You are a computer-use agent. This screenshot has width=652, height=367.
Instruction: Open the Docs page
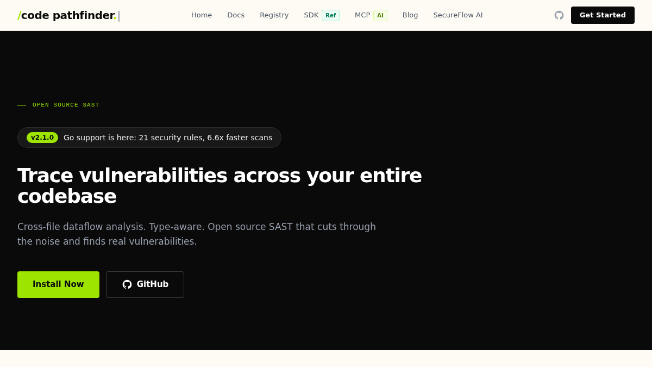click(x=236, y=15)
